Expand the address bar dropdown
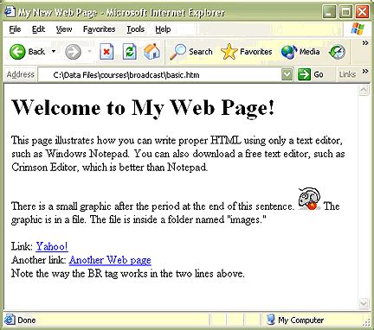Image resolution: width=374 pixels, height=330 pixels. [x=287, y=75]
